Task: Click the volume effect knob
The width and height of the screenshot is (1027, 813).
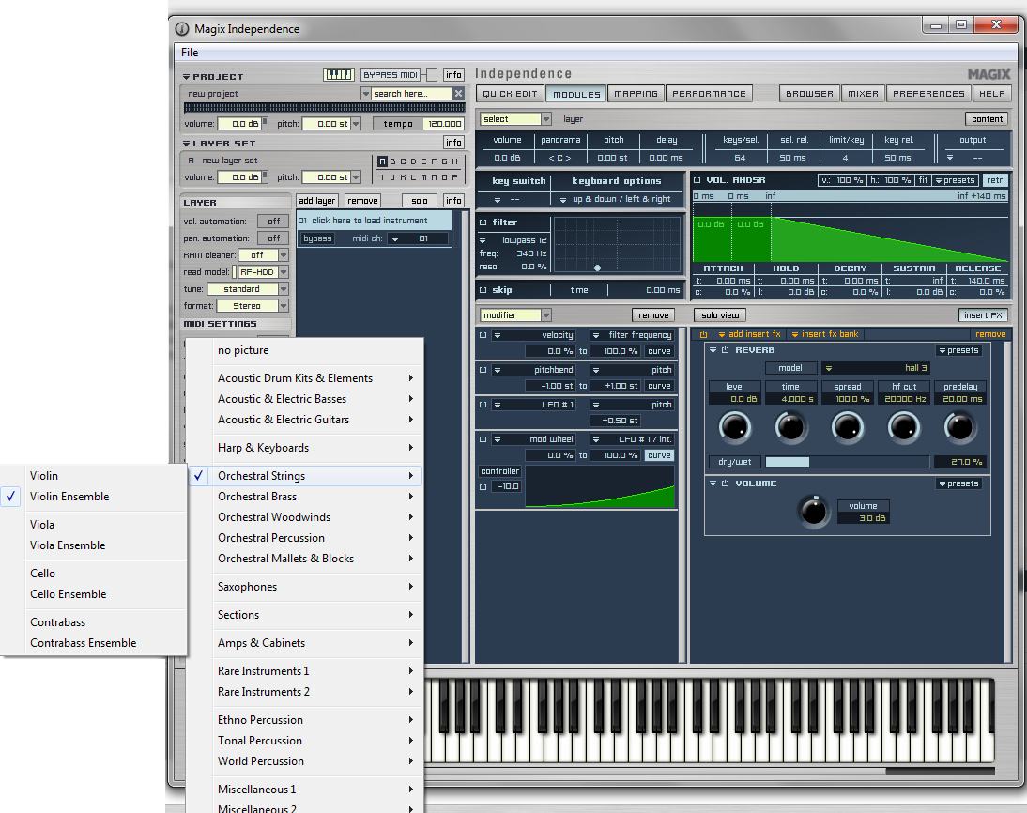Action: pos(814,511)
